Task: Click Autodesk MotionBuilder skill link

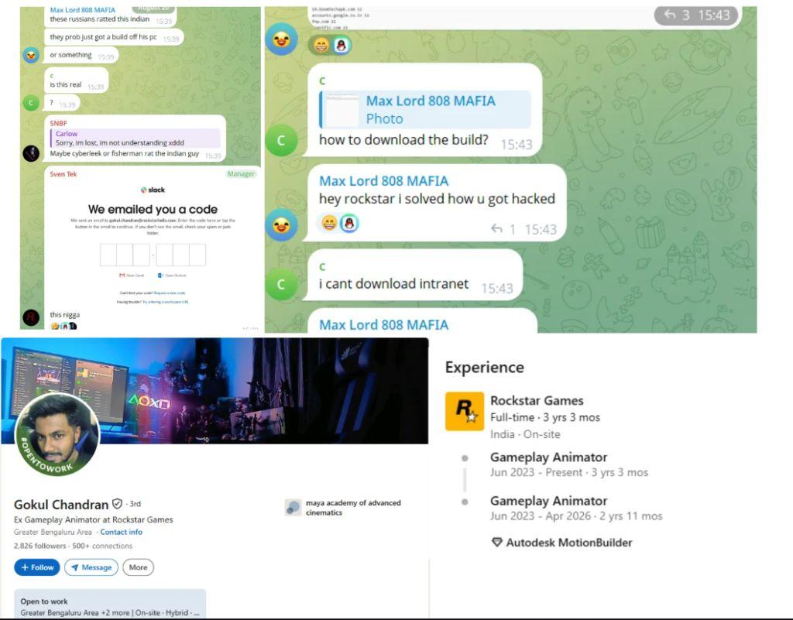Action: (569, 543)
